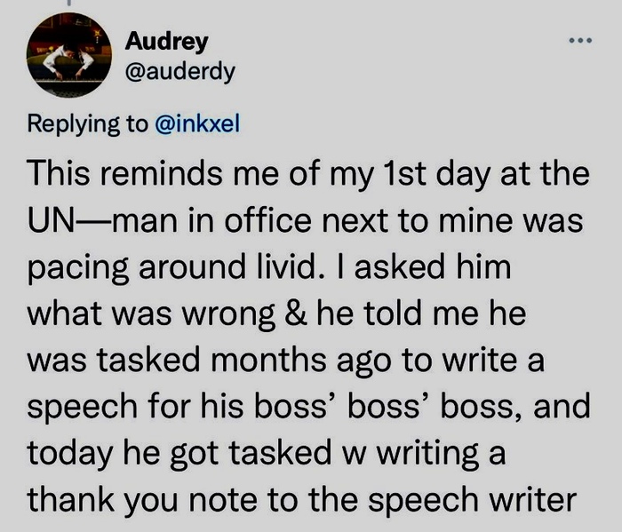
Task: Follow the @inkxel mention link
Action: (x=197, y=123)
